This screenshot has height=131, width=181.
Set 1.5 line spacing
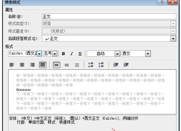click(x=67, y=65)
